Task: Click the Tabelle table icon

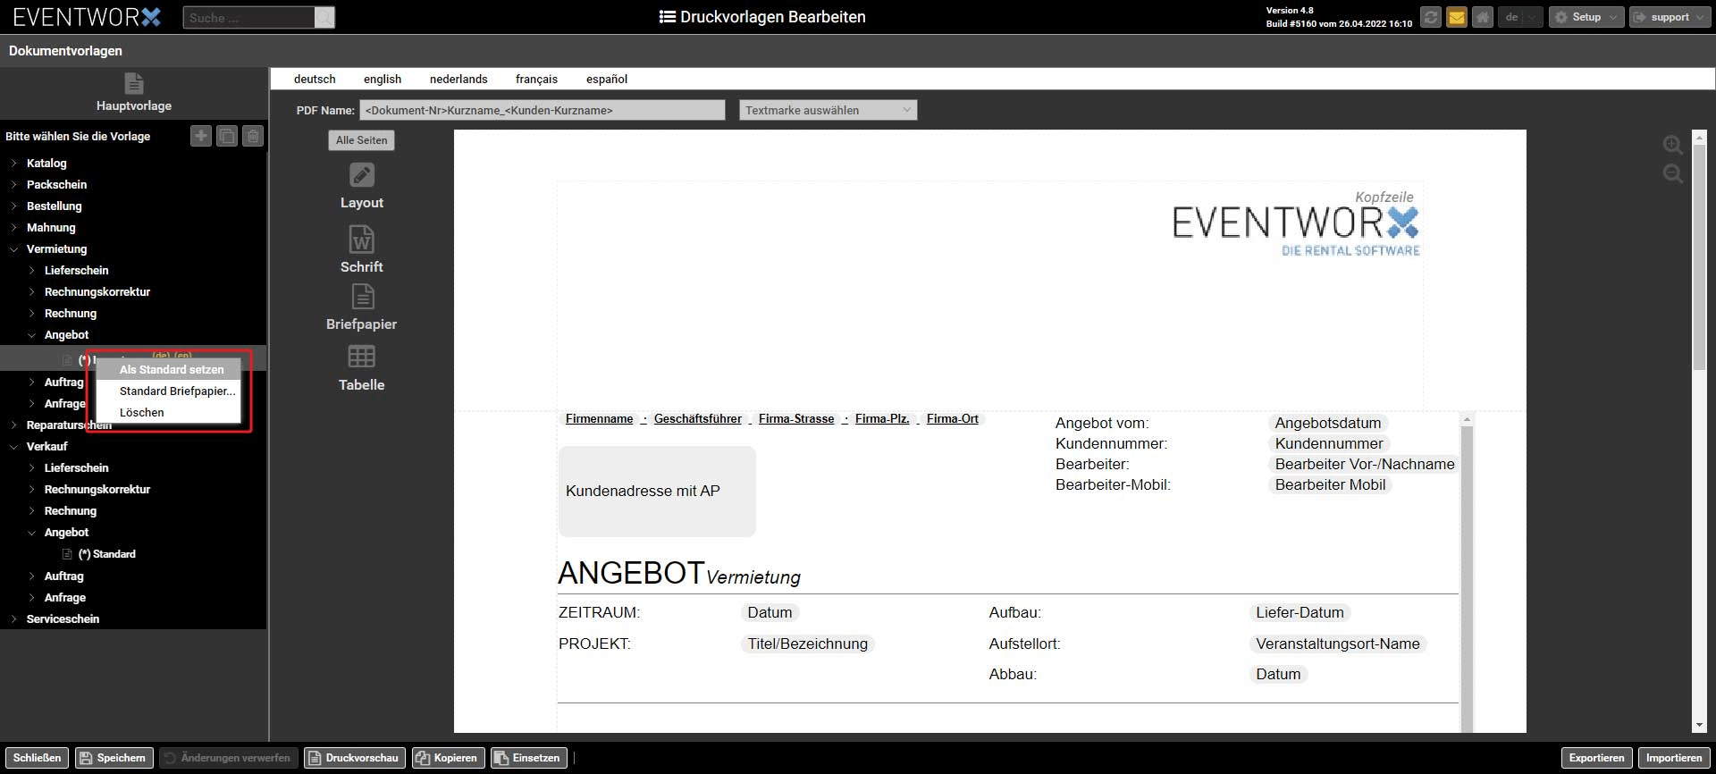Action: [361, 358]
